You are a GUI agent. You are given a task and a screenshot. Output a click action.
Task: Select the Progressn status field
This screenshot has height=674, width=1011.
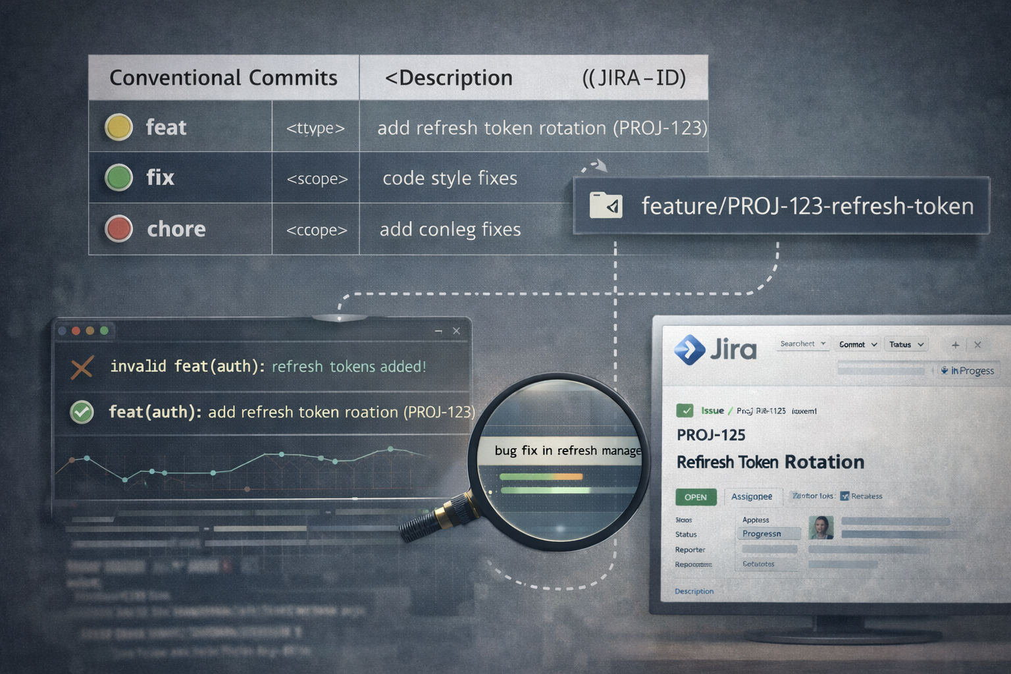(x=767, y=534)
